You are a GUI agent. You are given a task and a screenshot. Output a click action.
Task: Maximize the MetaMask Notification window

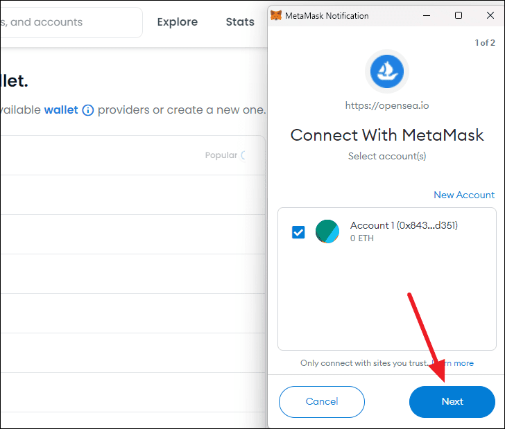point(459,15)
